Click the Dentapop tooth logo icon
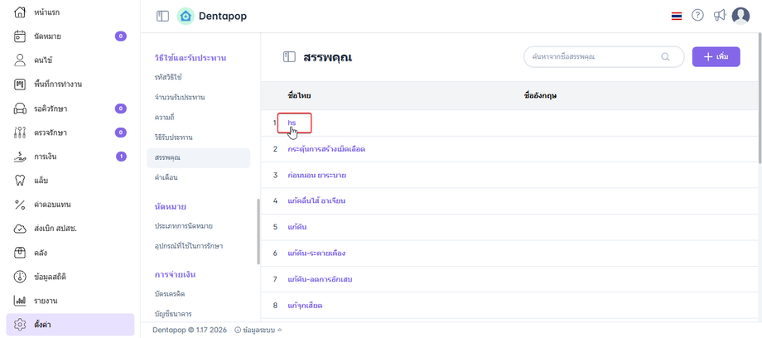The height and width of the screenshot is (338, 762). coord(186,16)
